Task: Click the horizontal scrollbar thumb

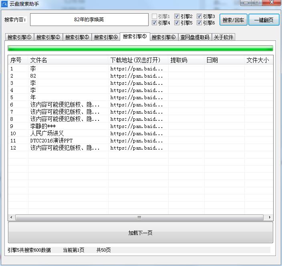Action: coord(139,217)
